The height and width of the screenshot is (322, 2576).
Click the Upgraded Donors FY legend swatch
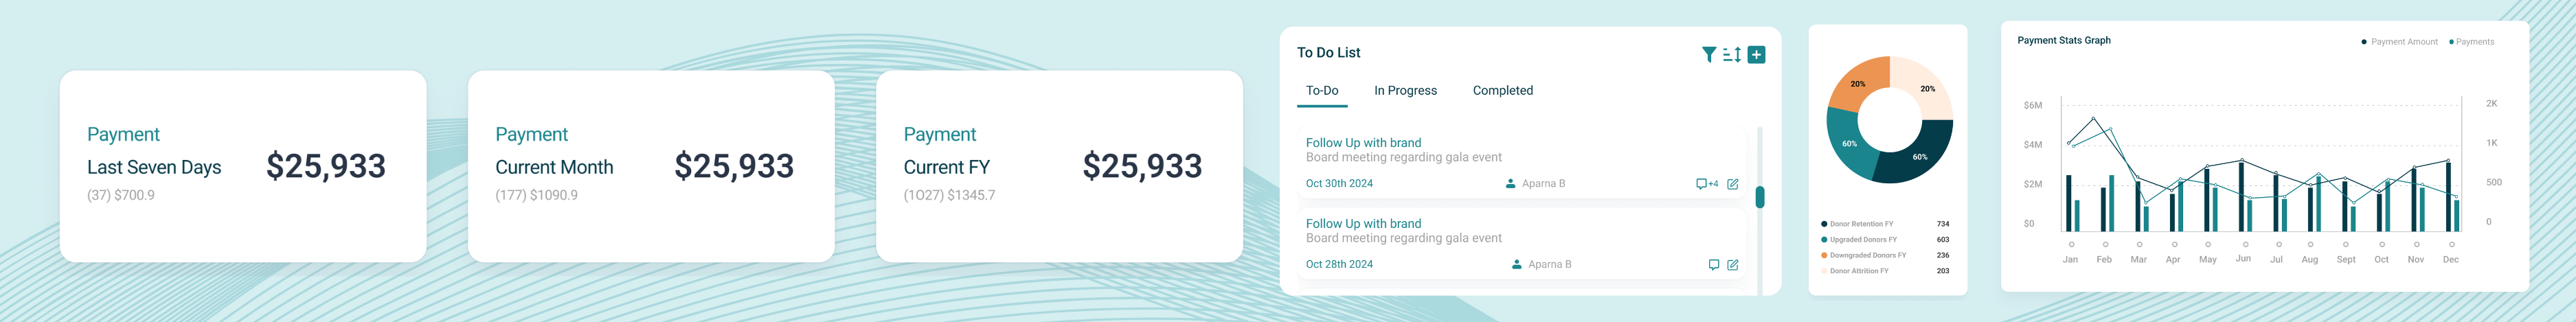[1824, 240]
